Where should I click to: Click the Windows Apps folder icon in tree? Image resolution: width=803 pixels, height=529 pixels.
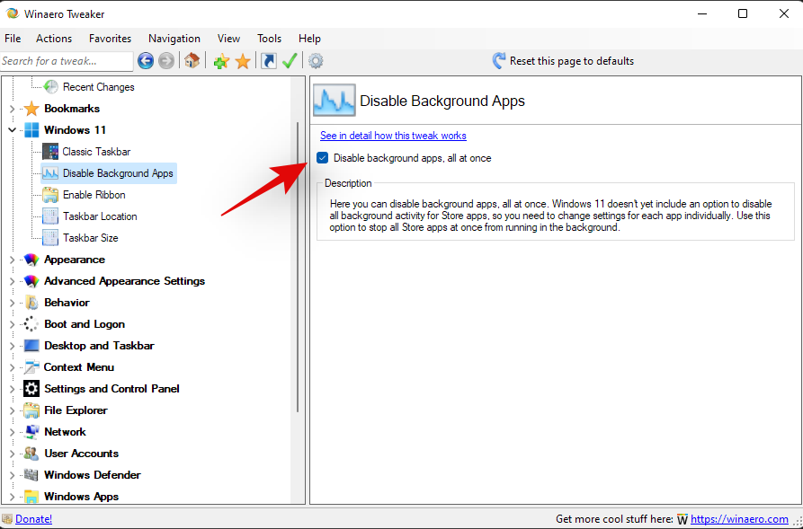pos(31,497)
